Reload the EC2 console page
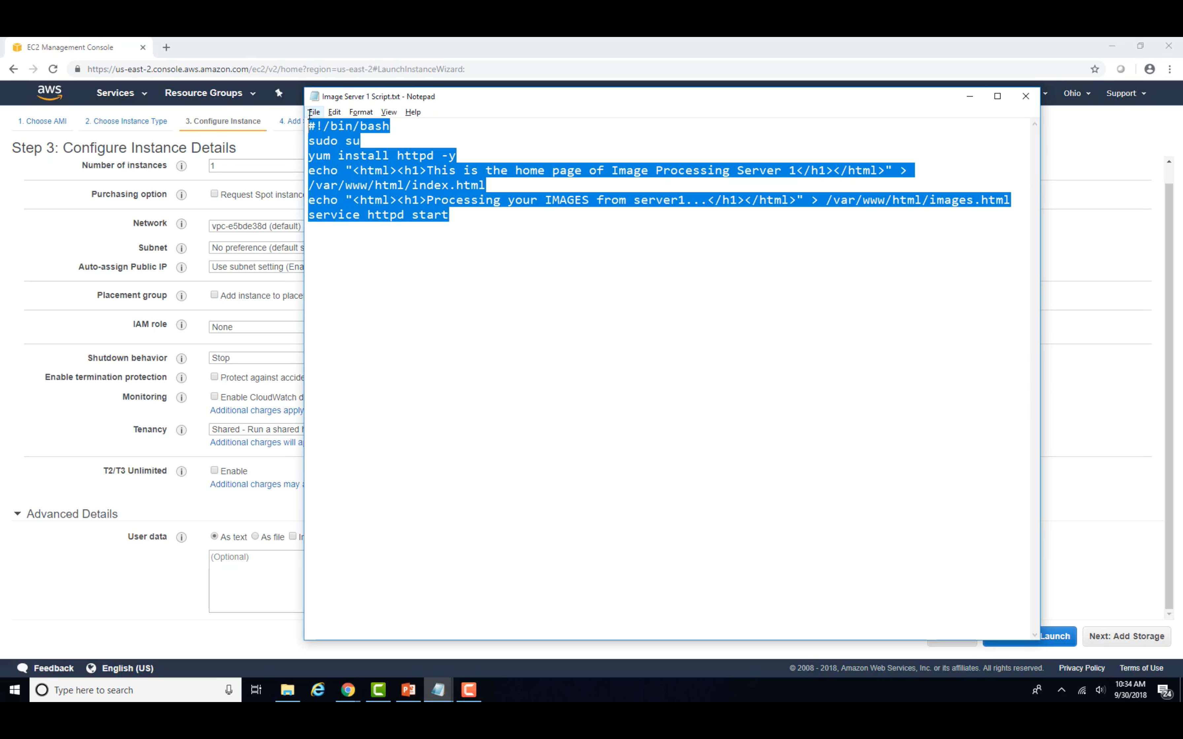This screenshot has height=739, width=1183. click(53, 69)
